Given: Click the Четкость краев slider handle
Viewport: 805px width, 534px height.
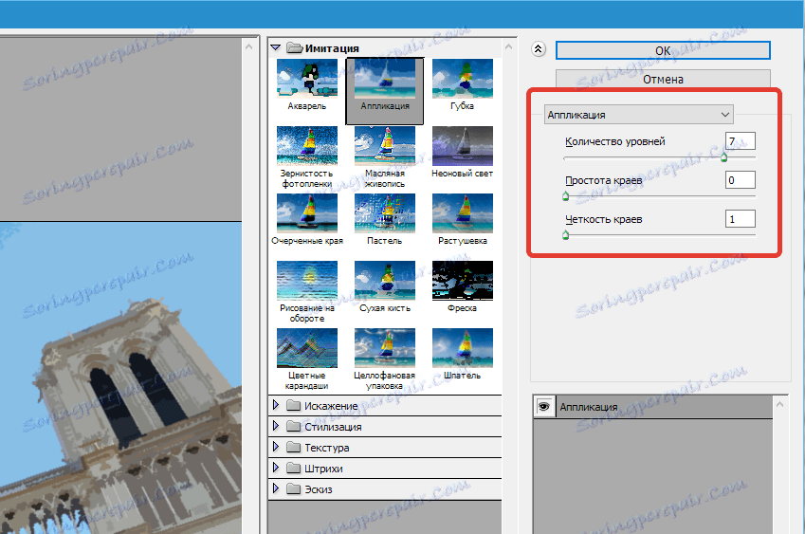Looking at the screenshot, I should (x=566, y=235).
